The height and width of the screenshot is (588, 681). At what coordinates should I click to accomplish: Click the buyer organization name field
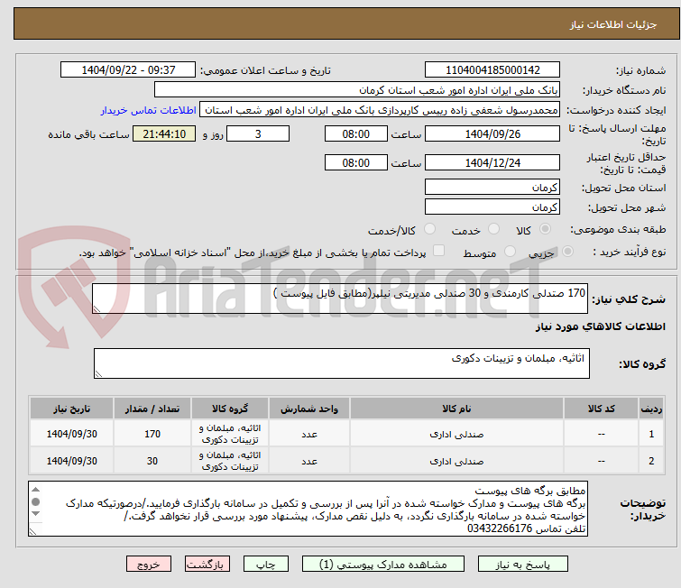tap(357, 90)
